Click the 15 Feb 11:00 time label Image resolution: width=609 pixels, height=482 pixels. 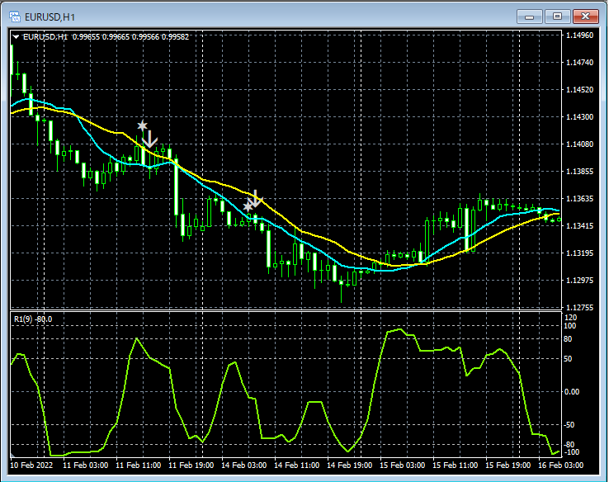456,465
